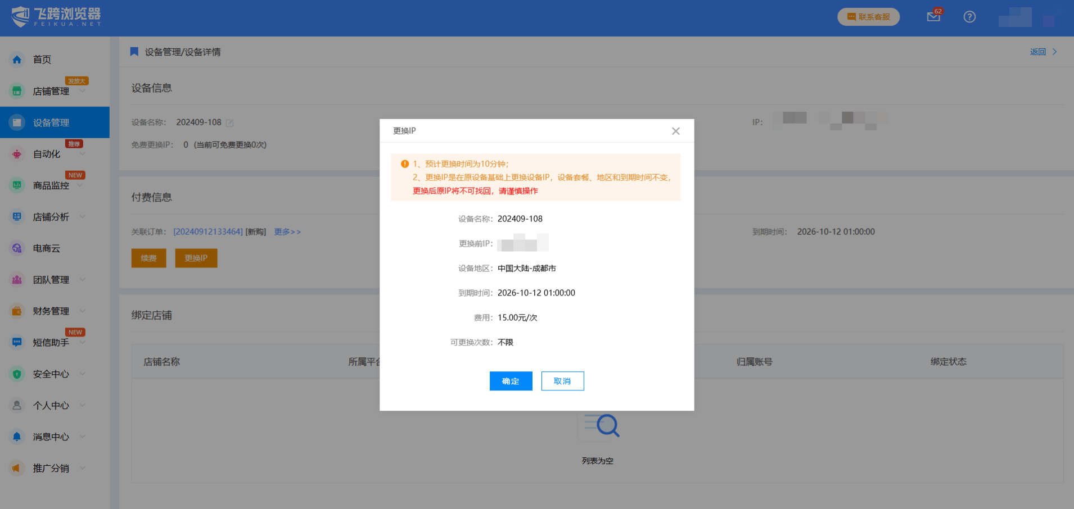Click the 商品监控 product monitoring icon
Viewport: 1074px width, 509px height.
(x=17, y=185)
